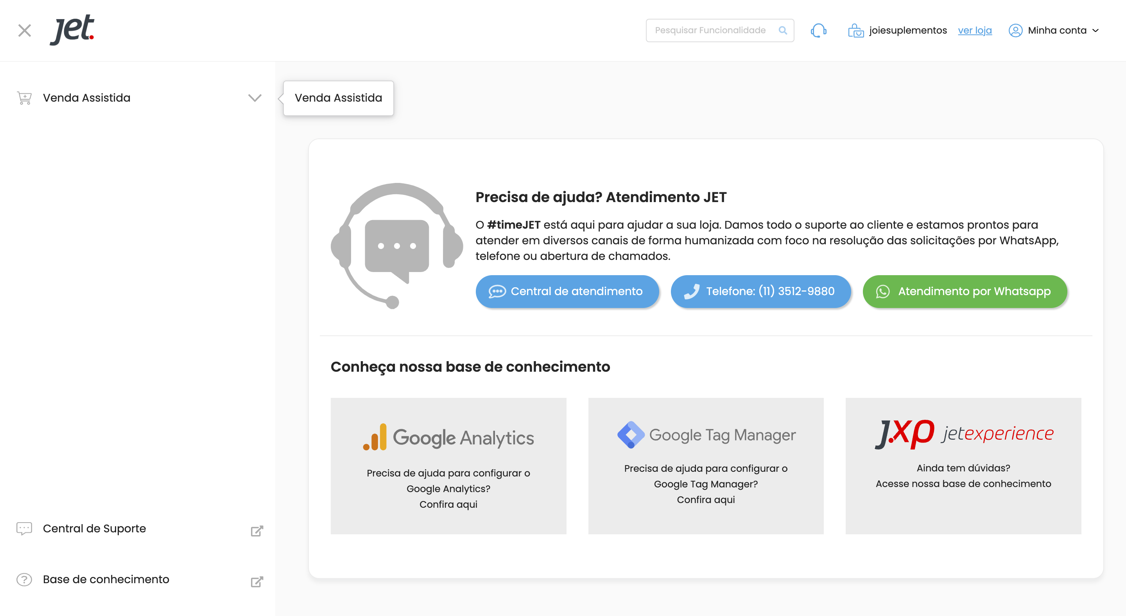This screenshot has width=1126, height=616.
Task: Select Base de conhecimento menu item
Action: (x=106, y=579)
